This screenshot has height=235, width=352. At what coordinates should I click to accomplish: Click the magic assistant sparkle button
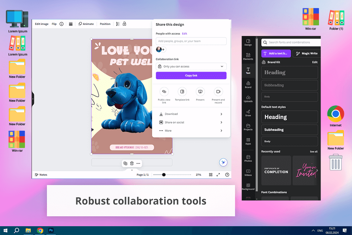[x=223, y=162]
